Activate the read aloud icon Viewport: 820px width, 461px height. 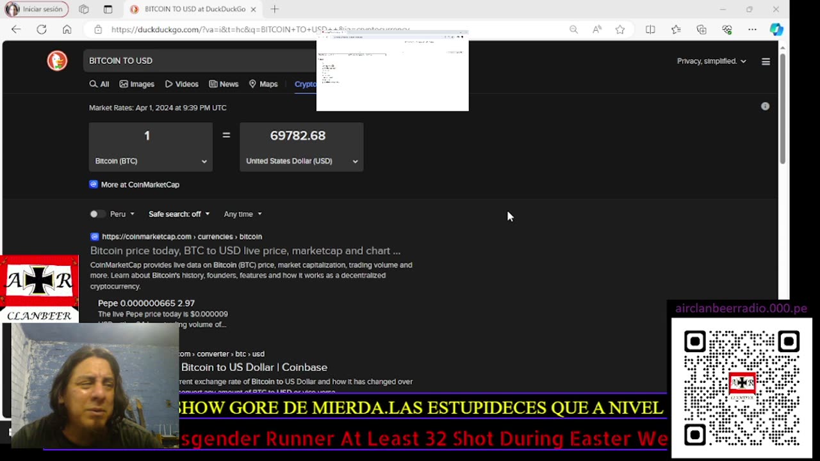pyautogui.click(x=597, y=29)
